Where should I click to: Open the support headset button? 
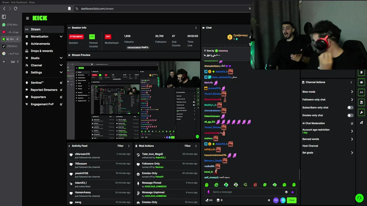coord(359,198)
